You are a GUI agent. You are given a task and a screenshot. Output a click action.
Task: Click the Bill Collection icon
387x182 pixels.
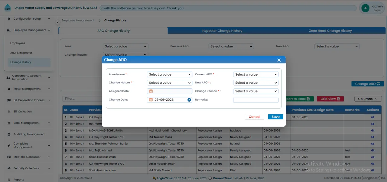pyautogui.click(x=9, y=112)
